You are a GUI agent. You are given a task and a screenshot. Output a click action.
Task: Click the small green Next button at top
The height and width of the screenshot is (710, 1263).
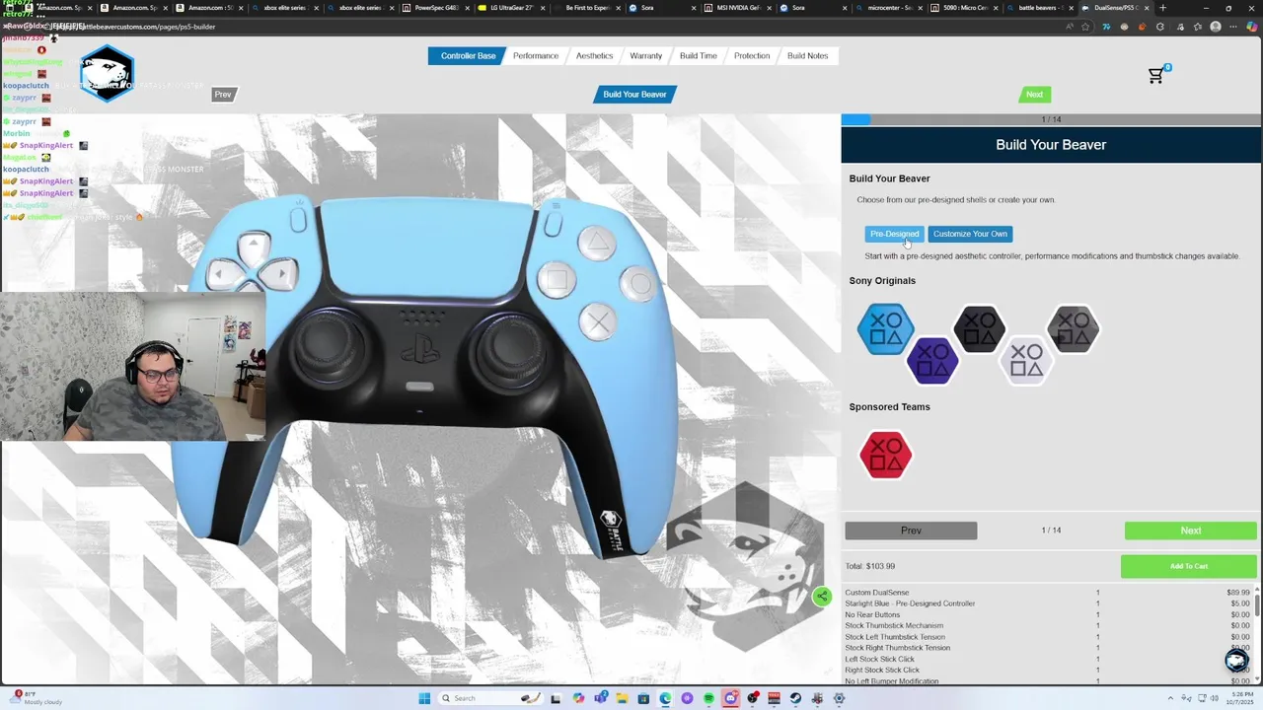[x=1034, y=95]
